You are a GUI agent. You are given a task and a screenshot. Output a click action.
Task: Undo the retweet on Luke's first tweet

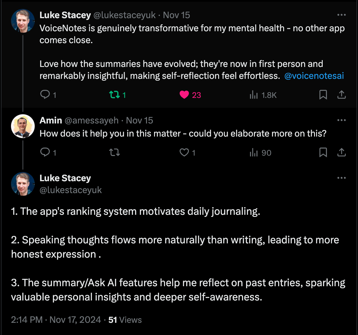(x=115, y=95)
